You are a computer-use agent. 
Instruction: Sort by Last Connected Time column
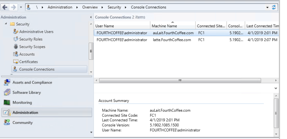click(262, 26)
